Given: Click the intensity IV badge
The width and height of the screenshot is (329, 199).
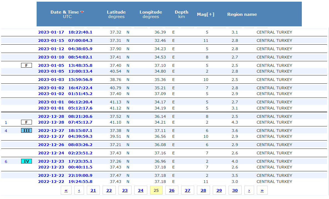Looking at the screenshot, I should pyautogui.click(x=26, y=162).
